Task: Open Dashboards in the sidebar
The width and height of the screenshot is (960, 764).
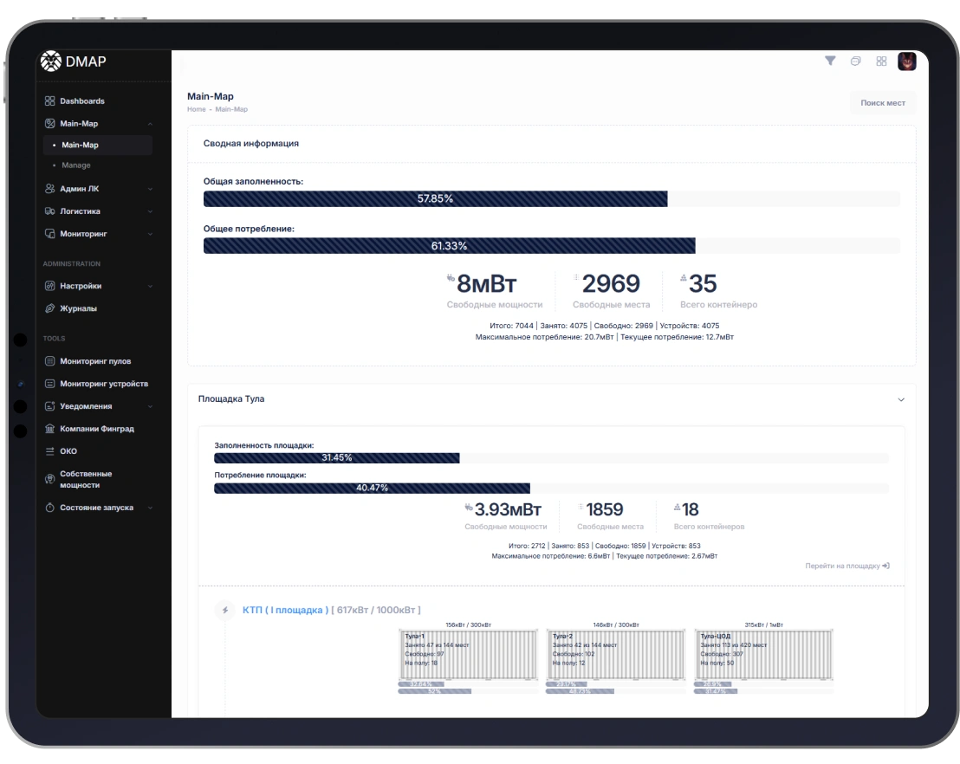Action: 81,101
